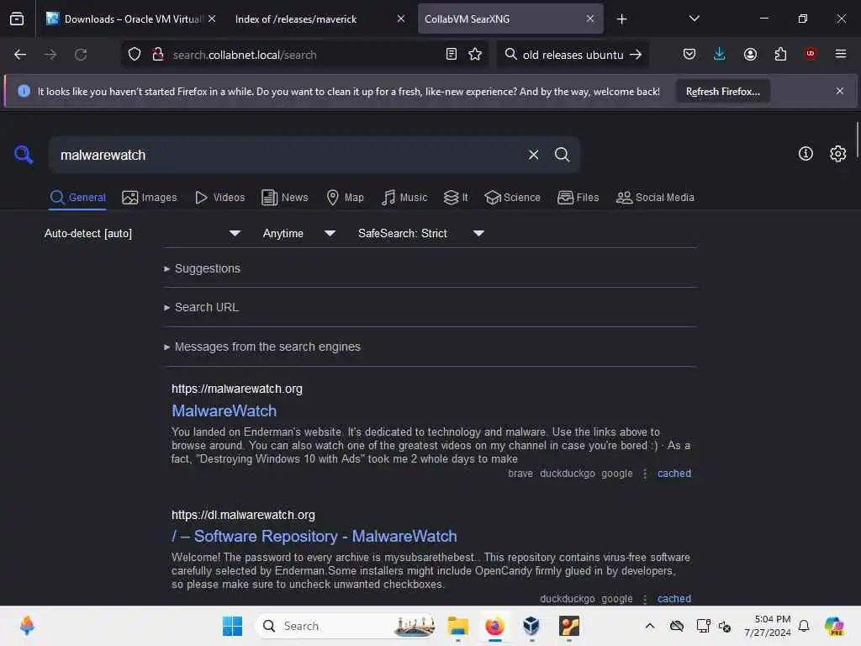Open Firefox View icon in tab bar
The height and width of the screenshot is (646, 861).
click(x=17, y=19)
